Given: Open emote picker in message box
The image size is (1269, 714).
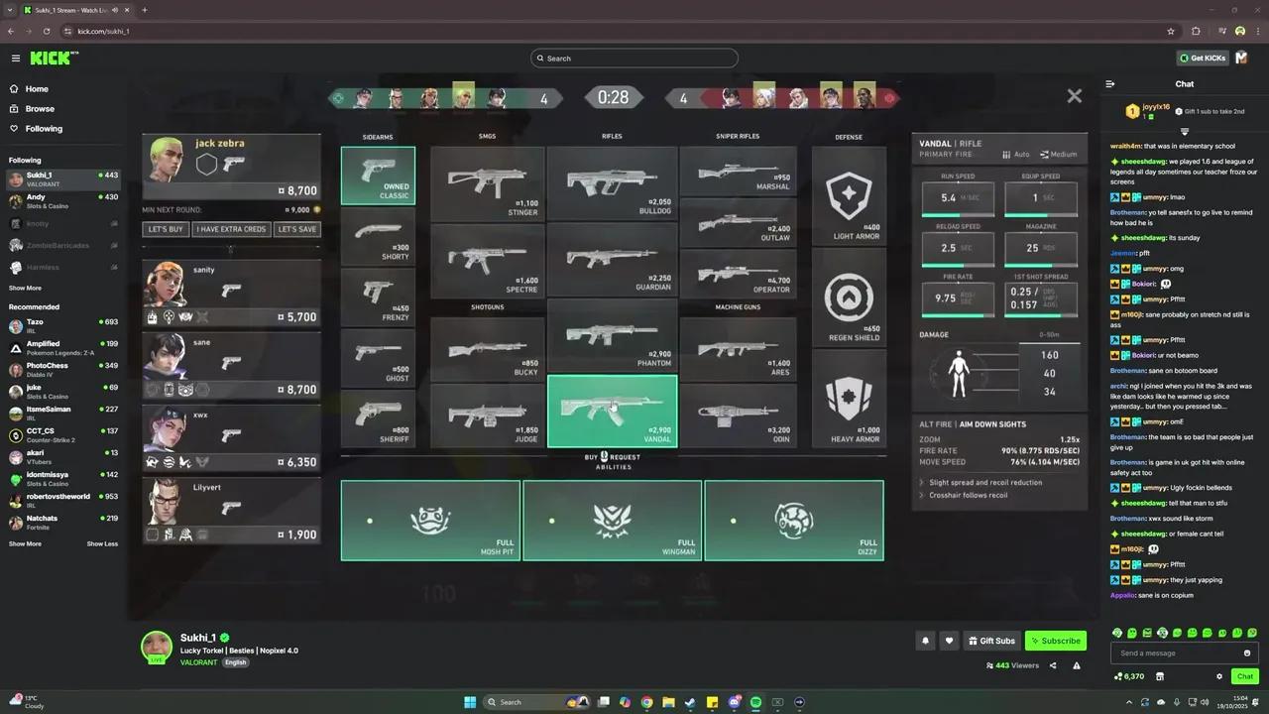Looking at the screenshot, I should pyautogui.click(x=1246, y=653).
